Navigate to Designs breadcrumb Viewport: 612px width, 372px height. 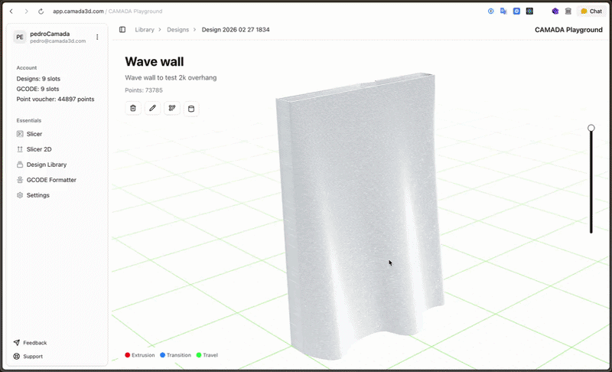click(178, 30)
